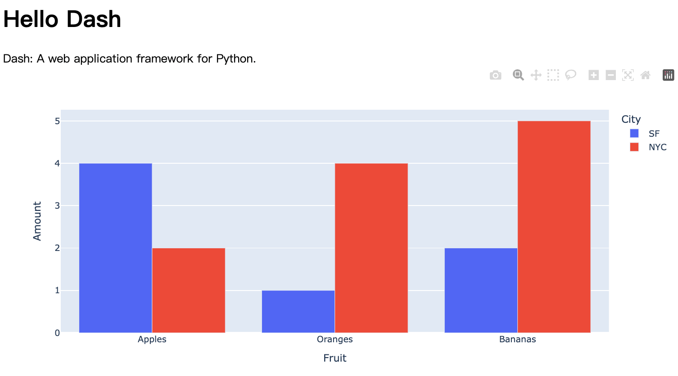The height and width of the screenshot is (376, 678).
Task: Click the Fruit x-axis title
Action: [x=334, y=358]
